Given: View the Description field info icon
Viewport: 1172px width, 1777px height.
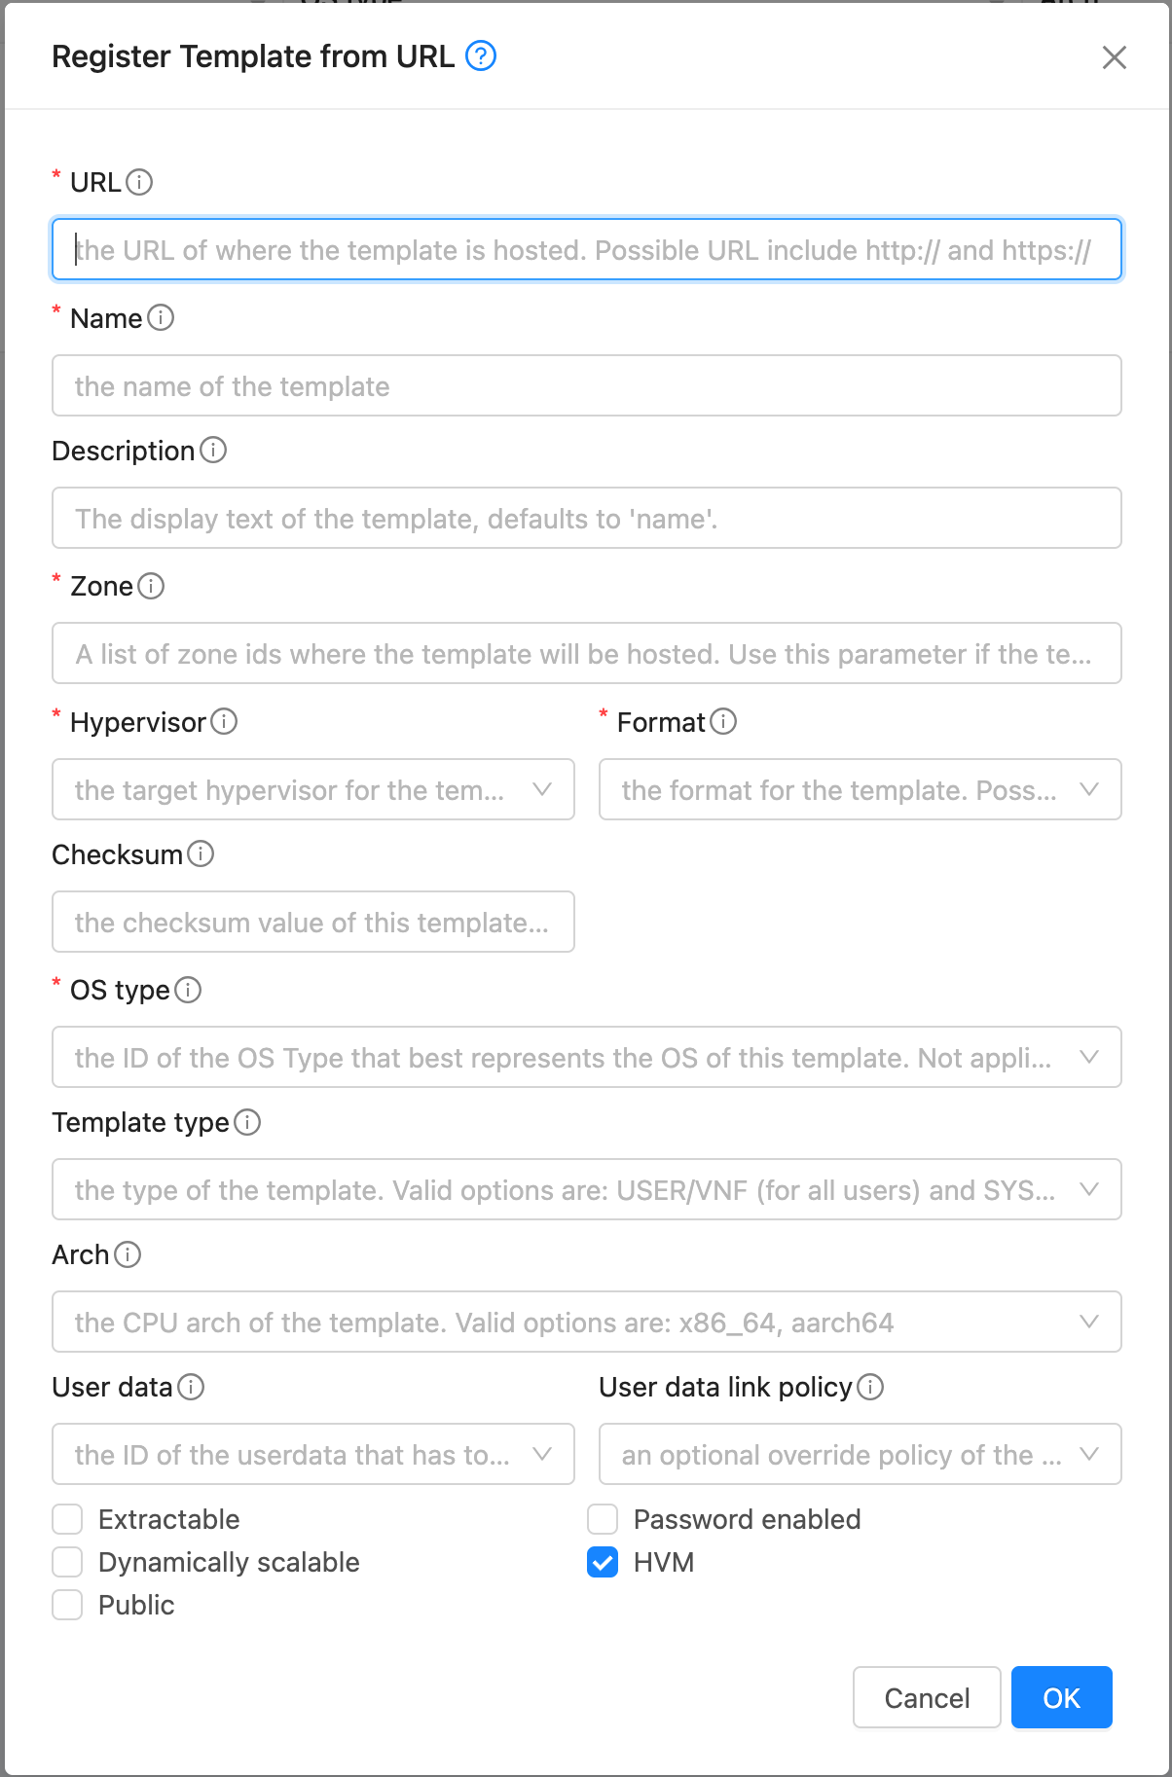Looking at the screenshot, I should tap(213, 450).
